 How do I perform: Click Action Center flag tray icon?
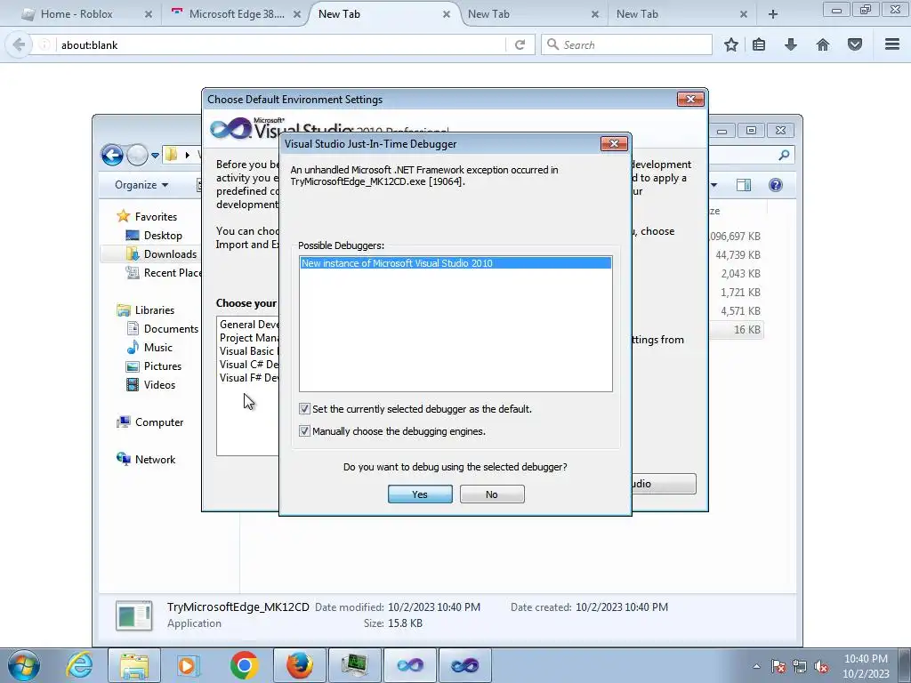point(778,666)
